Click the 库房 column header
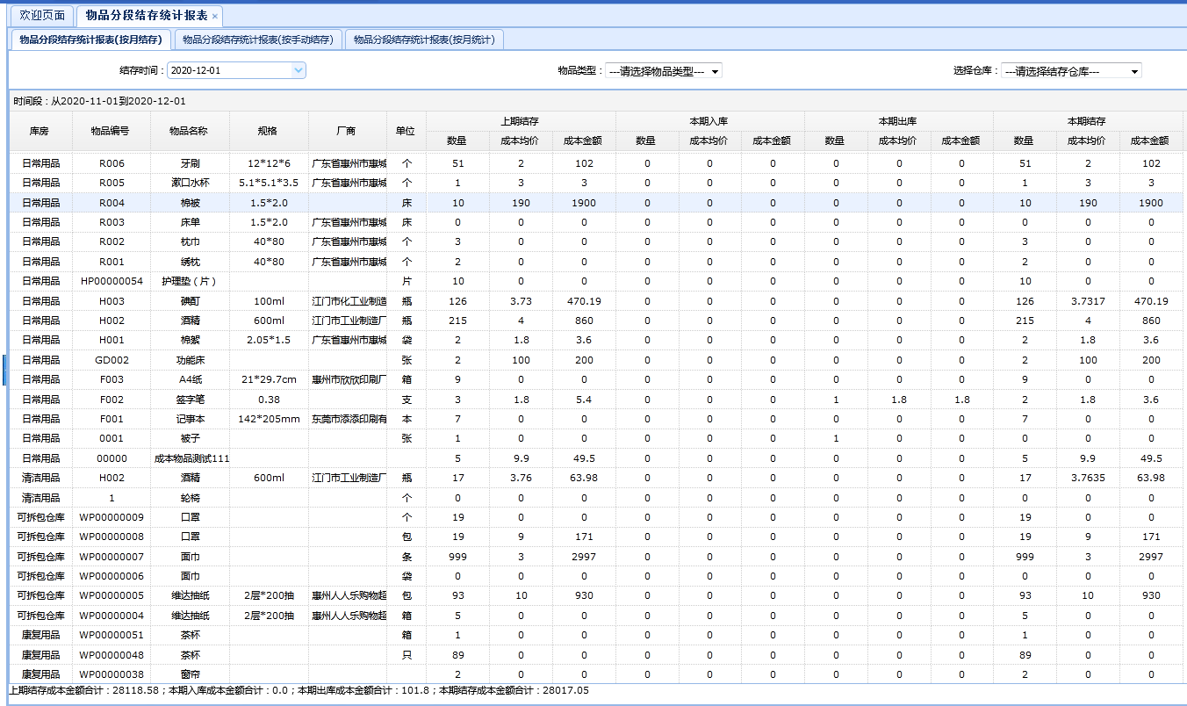This screenshot has width=1187, height=706. tap(40, 131)
